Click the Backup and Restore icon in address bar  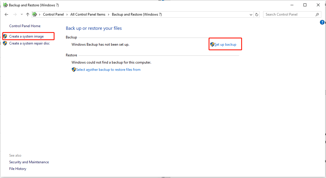35,14
